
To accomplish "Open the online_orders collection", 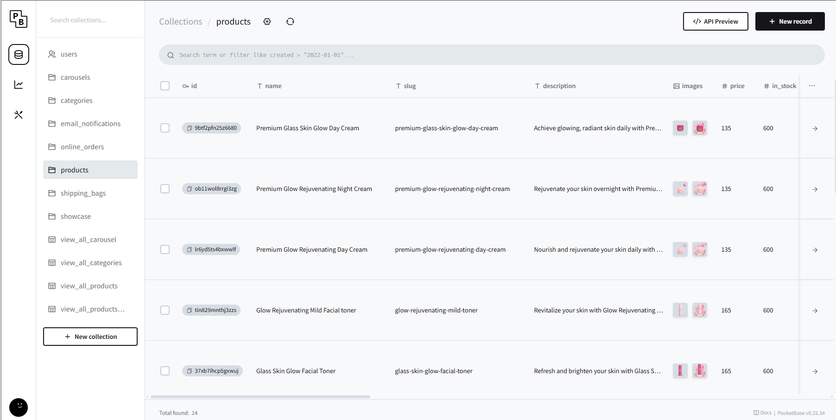I will pyautogui.click(x=82, y=147).
